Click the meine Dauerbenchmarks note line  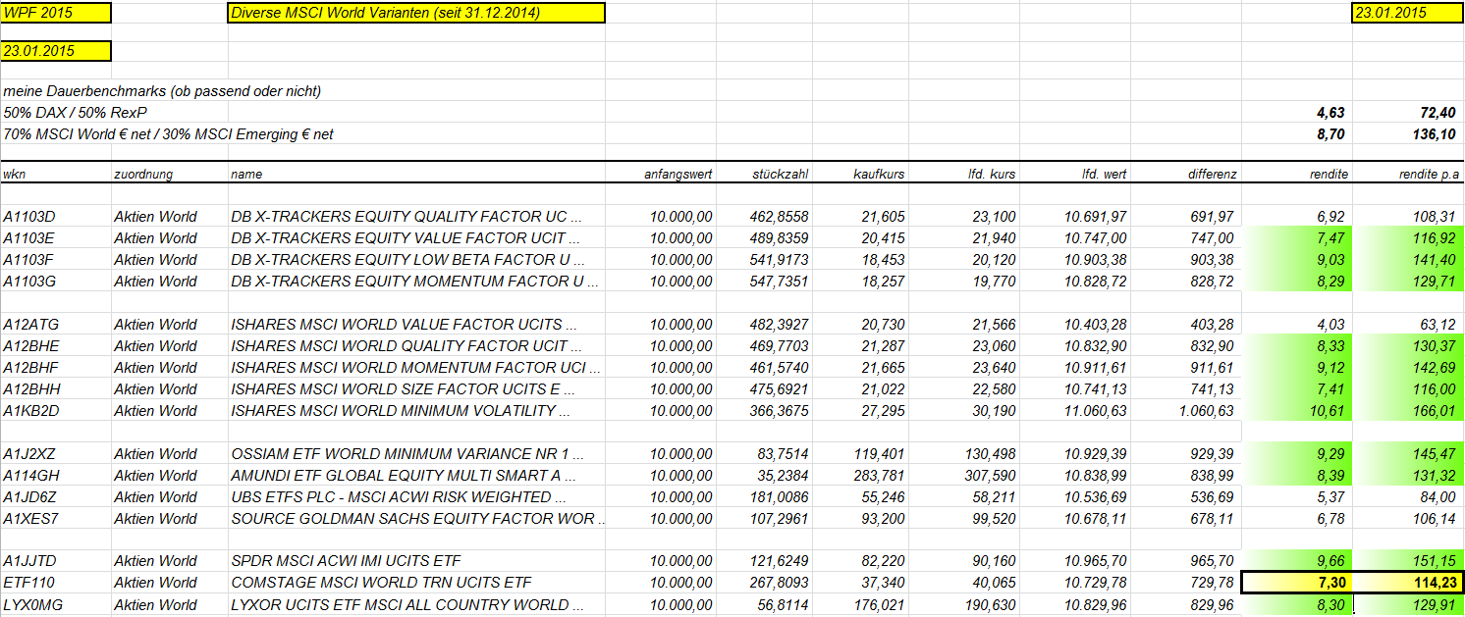pos(162,91)
